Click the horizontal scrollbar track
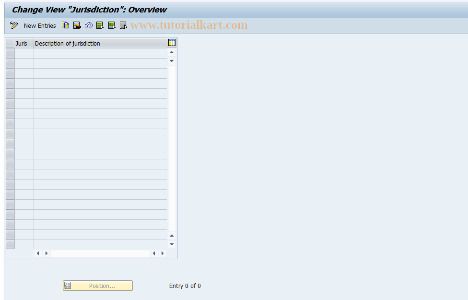Viewport: 468px width, 300px height. (100, 253)
